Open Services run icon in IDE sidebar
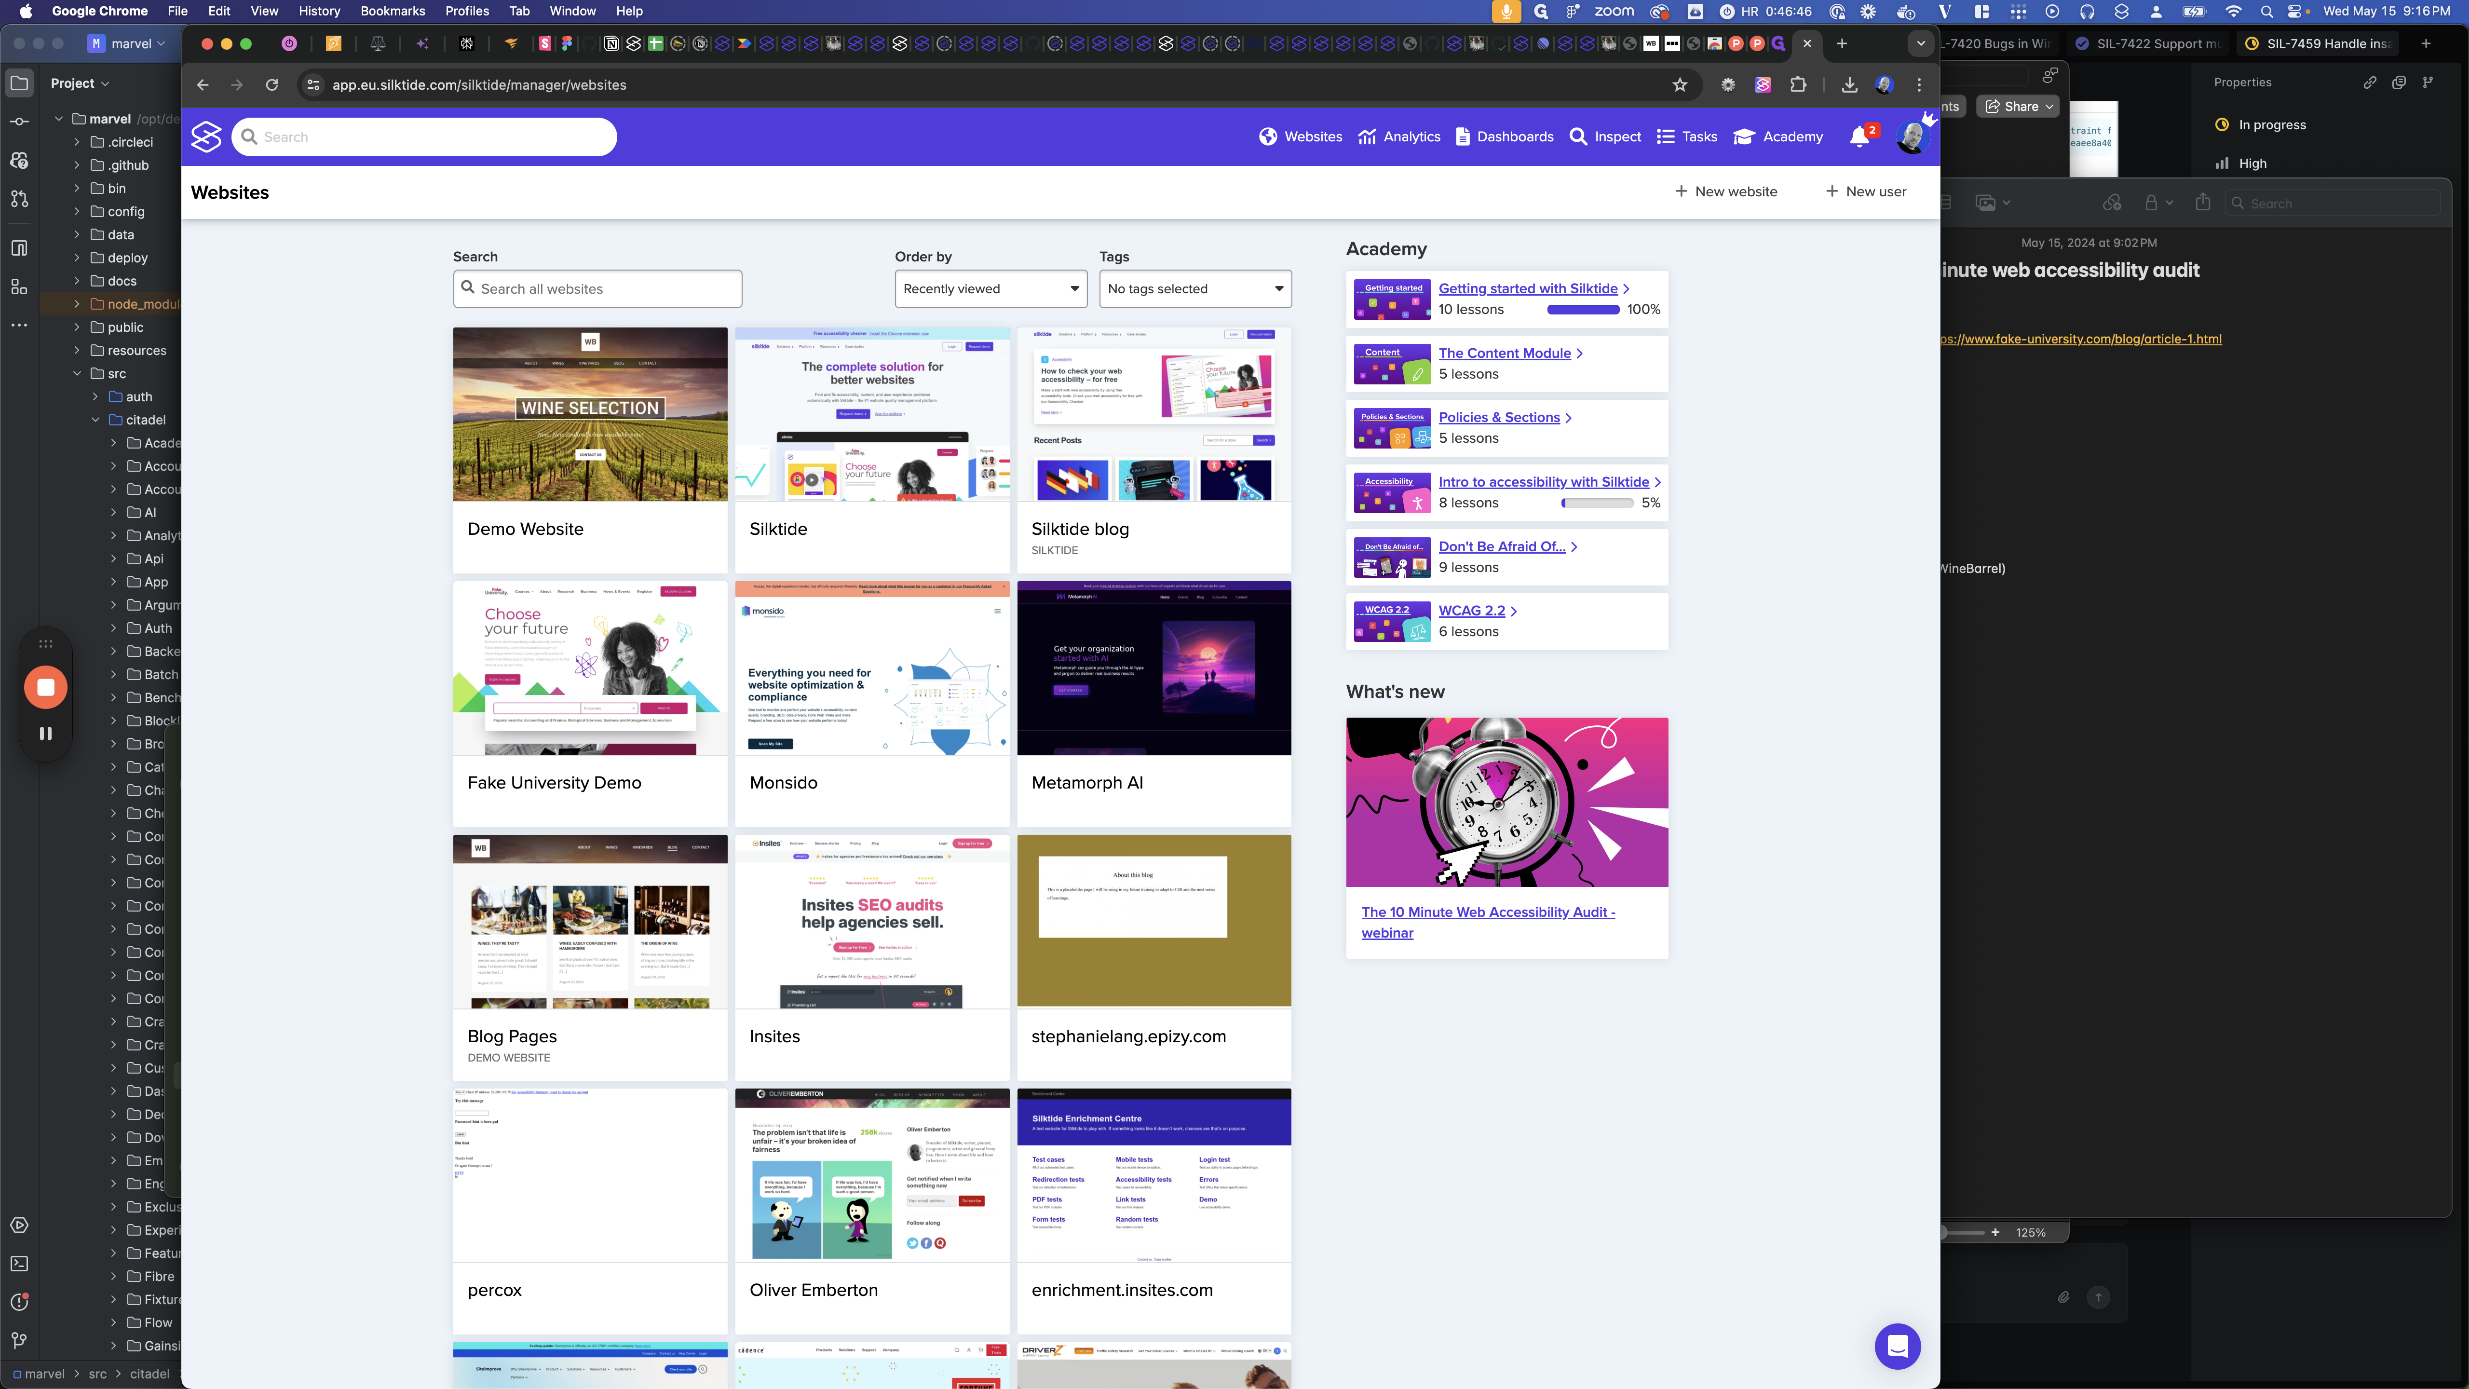Screen dimensions: 2469x1389 point(19,1225)
